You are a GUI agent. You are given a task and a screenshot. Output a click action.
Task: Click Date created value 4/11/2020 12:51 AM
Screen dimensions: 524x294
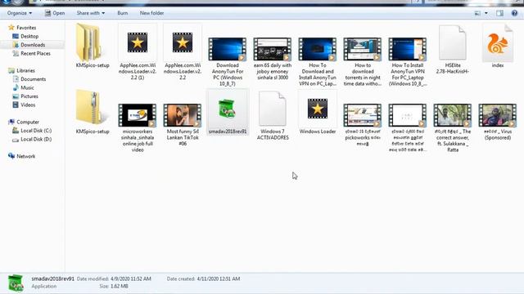(x=219, y=278)
